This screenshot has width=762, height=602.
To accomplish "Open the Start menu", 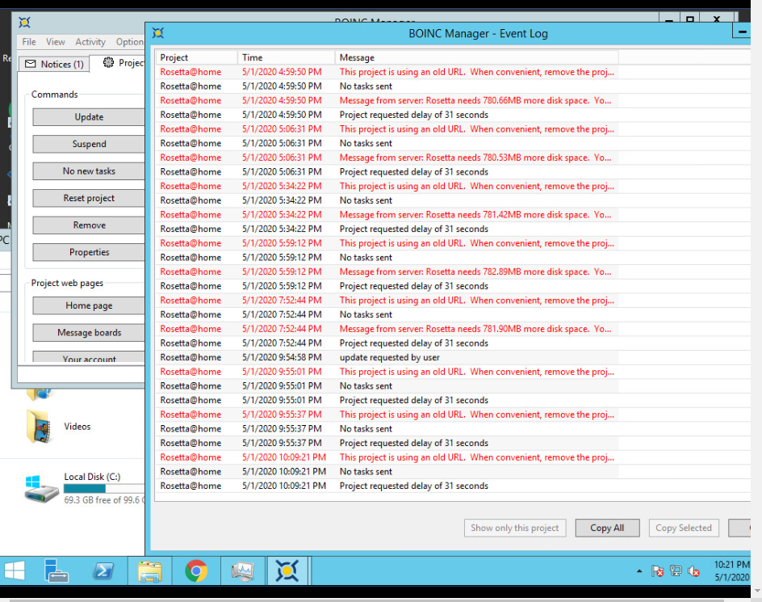I will point(15,571).
